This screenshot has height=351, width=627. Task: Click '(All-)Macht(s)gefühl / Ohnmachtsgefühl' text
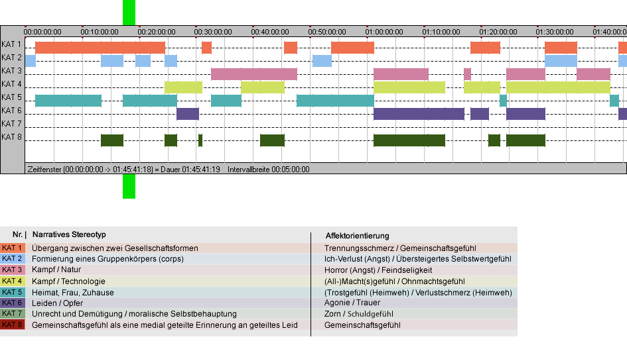point(395,281)
